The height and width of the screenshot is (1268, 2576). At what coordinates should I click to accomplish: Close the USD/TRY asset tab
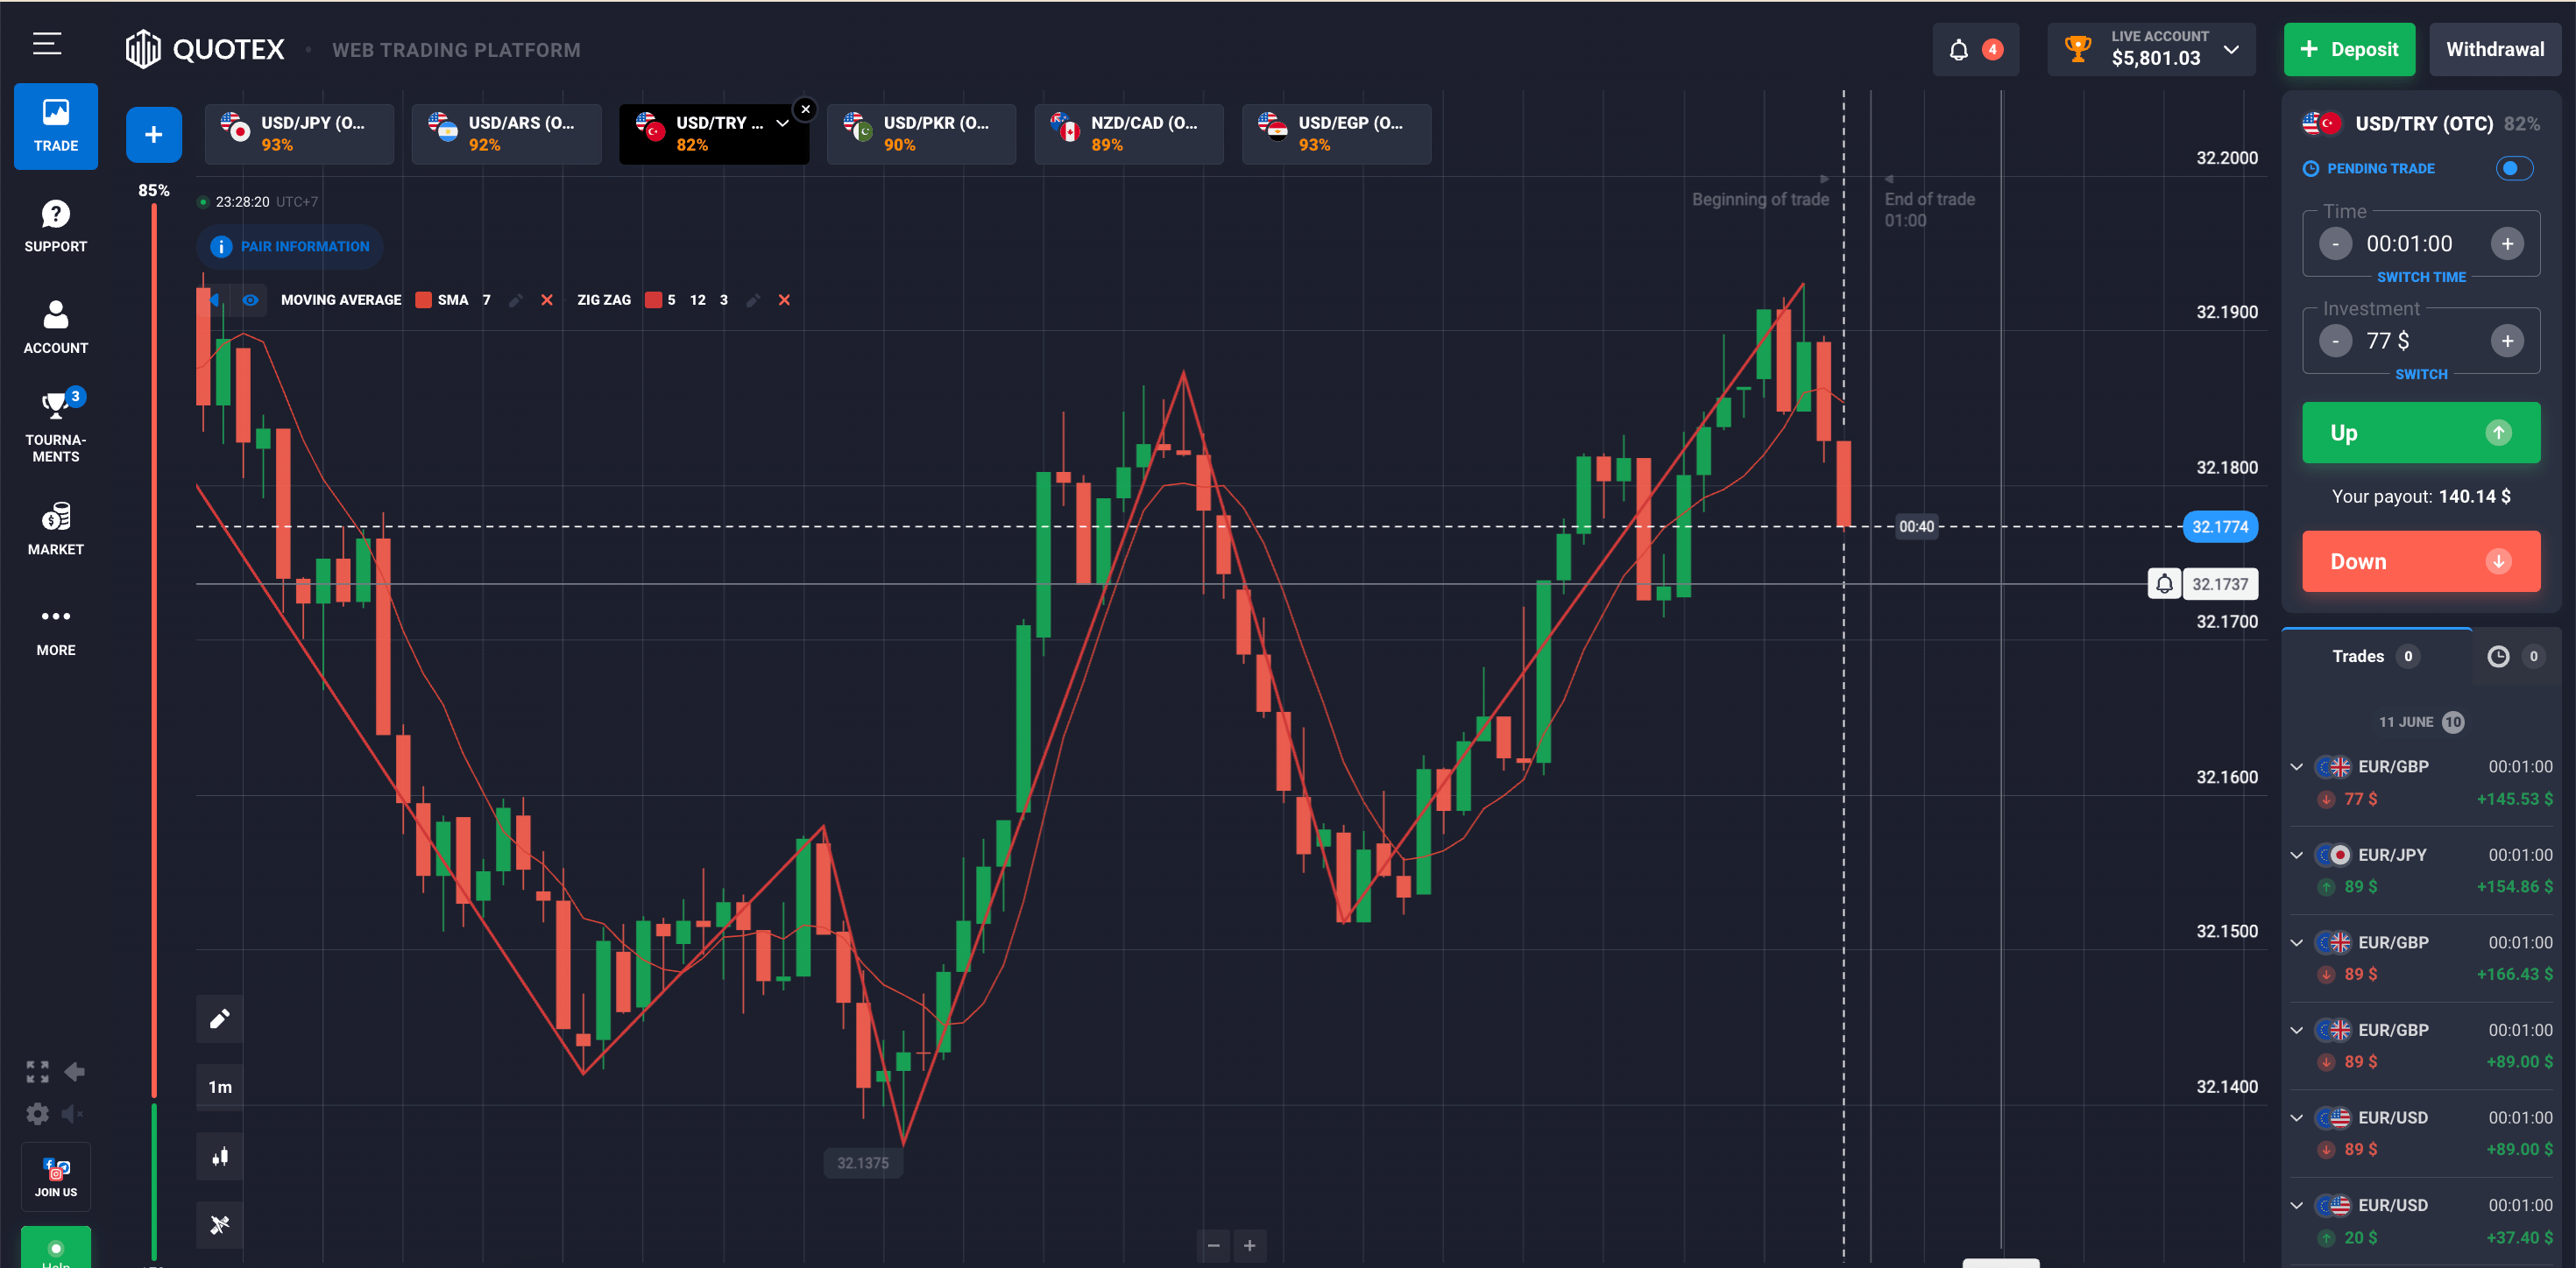(x=805, y=109)
